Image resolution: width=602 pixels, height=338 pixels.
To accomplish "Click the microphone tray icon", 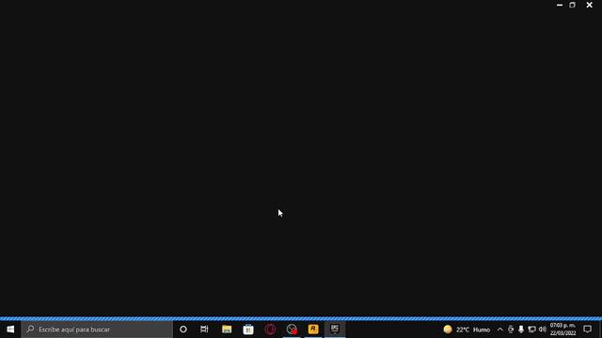I will (x=521, y=330).
